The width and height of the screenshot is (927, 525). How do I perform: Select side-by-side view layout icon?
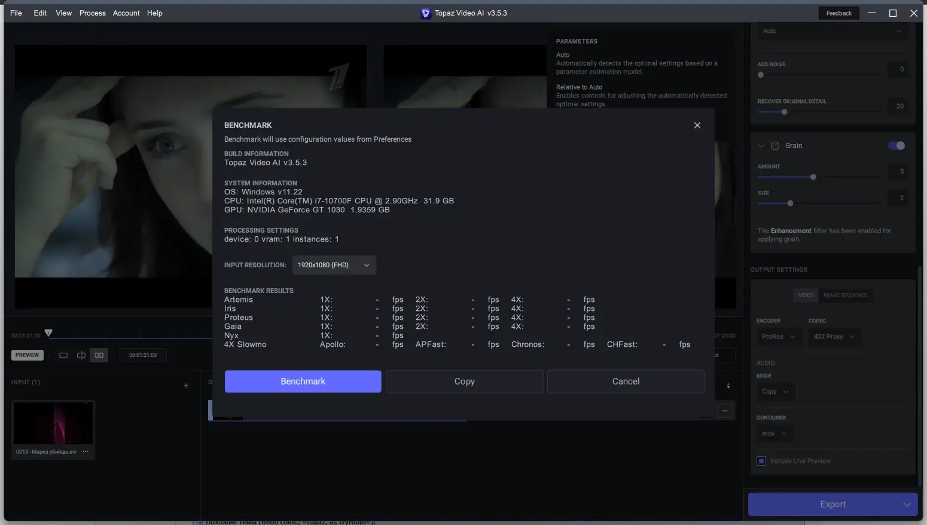click(99, 355)
